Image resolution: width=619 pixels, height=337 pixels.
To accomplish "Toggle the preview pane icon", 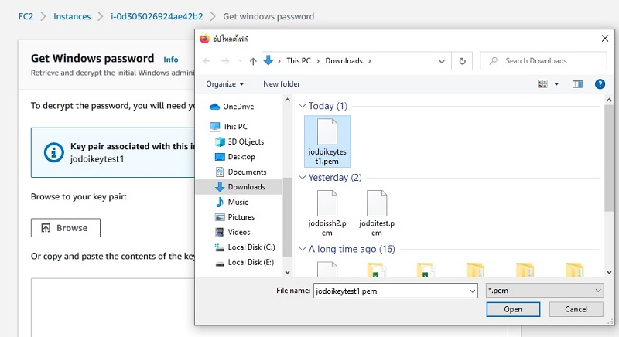I will tap(576, 83).
